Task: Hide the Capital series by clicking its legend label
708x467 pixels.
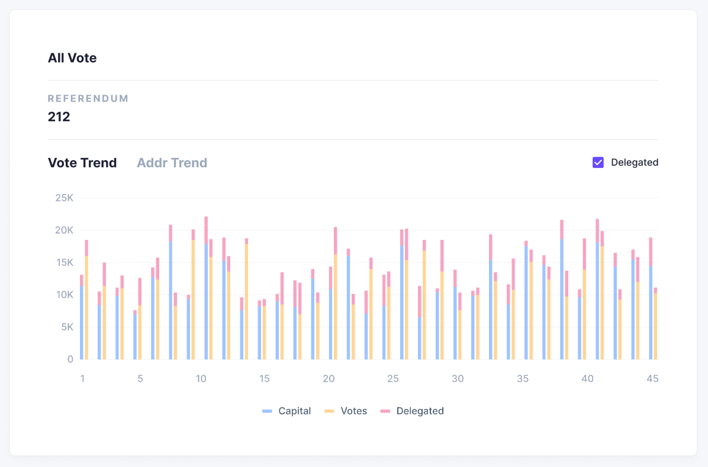Action: click(296, 411)
